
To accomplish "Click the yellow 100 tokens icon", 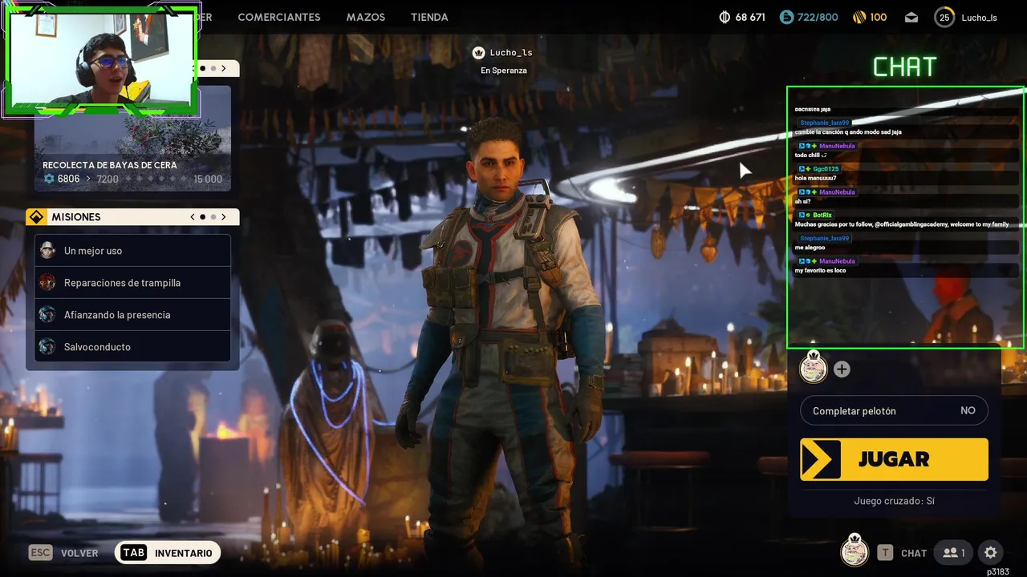I will click(x=859, y=17).
